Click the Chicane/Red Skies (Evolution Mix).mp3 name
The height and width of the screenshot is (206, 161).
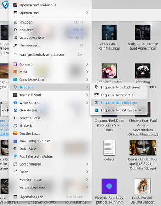coord(109,125)
